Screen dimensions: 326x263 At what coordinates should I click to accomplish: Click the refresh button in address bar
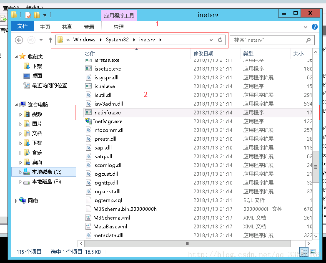pyautogui.click(x=220, y=40)
